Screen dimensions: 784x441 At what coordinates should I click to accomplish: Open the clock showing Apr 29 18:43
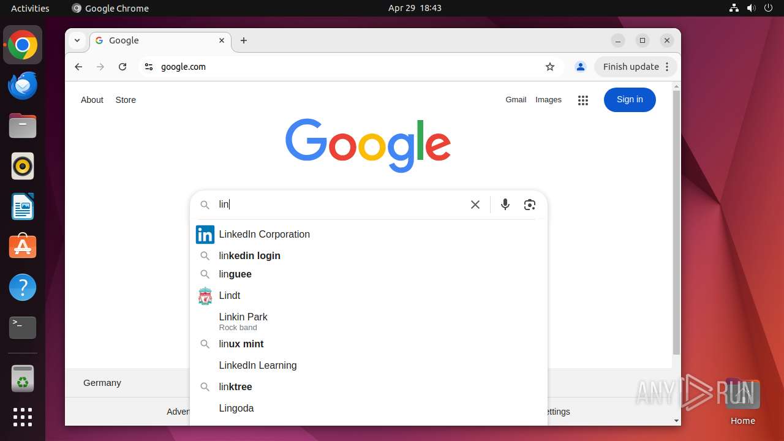(x=415, y=8)
